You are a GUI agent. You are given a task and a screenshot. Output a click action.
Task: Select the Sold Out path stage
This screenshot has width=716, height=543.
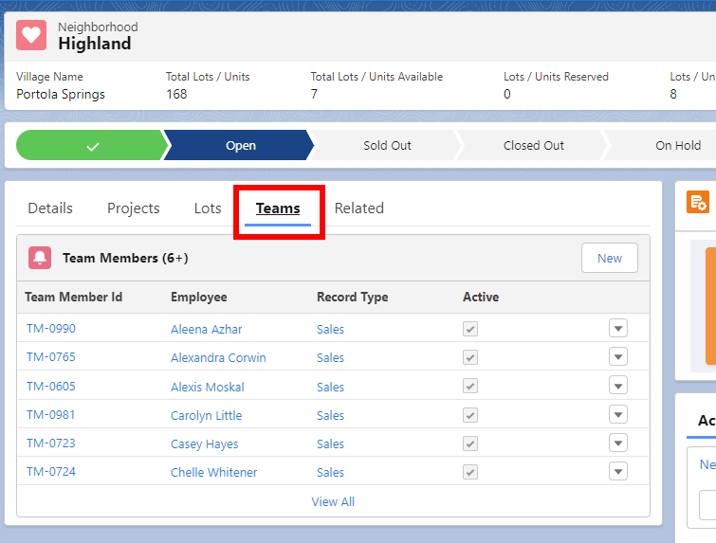387,146
